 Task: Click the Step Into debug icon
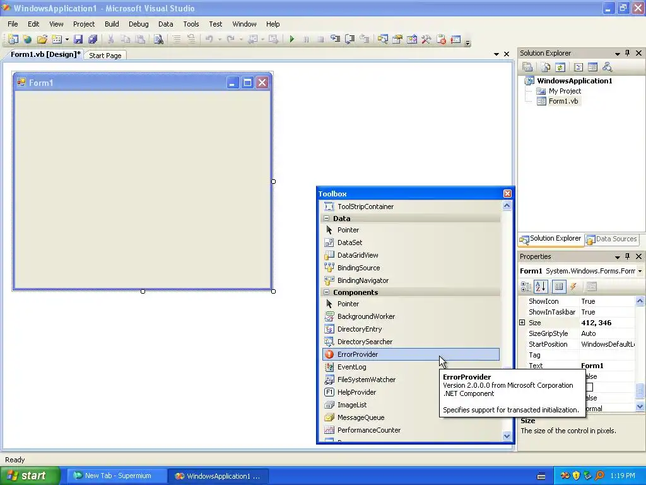(x=336, y=39)
